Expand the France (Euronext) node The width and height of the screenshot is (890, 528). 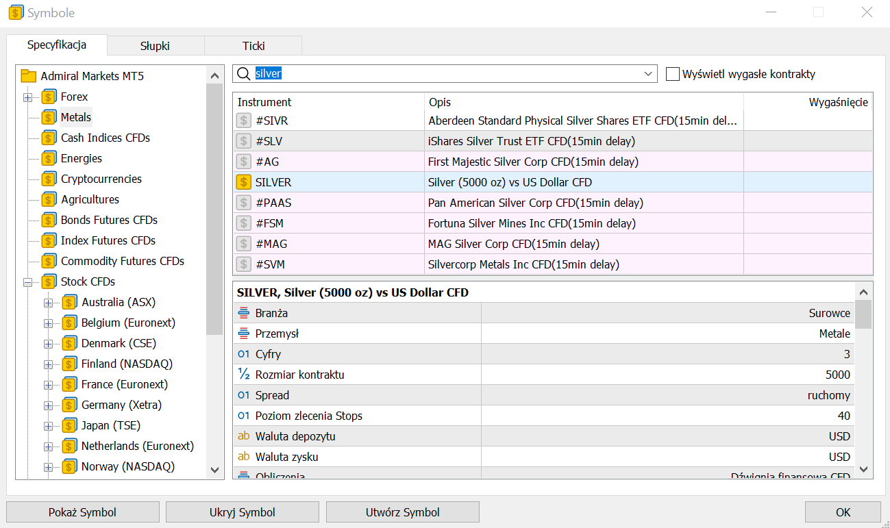click(48, 384)
